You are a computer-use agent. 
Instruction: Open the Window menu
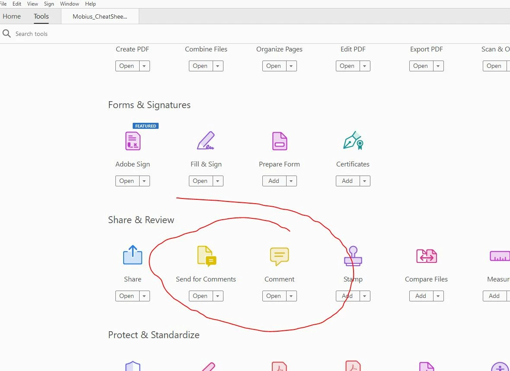coord(70,4)
